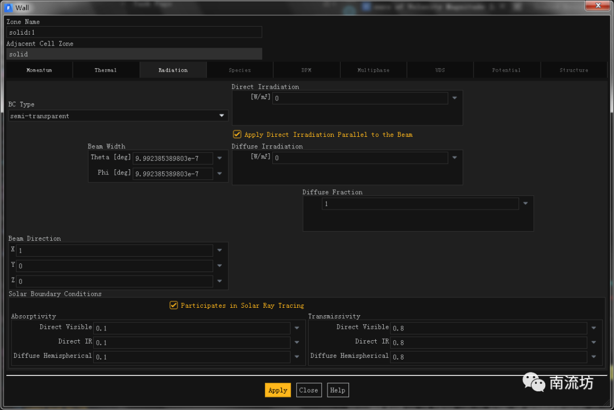Toggle Participates in Solar Ray Tracing checkbox
614x410 pixels.
point(174,306)
